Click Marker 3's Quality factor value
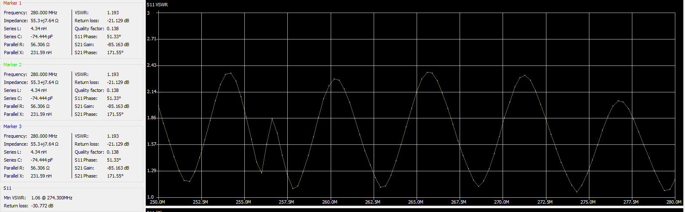685x212 pixels. click(113, 152)
